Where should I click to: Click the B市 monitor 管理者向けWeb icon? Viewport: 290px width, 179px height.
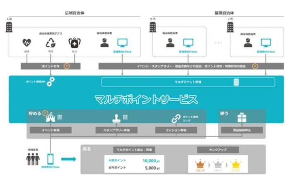click(x=188, y=43)
